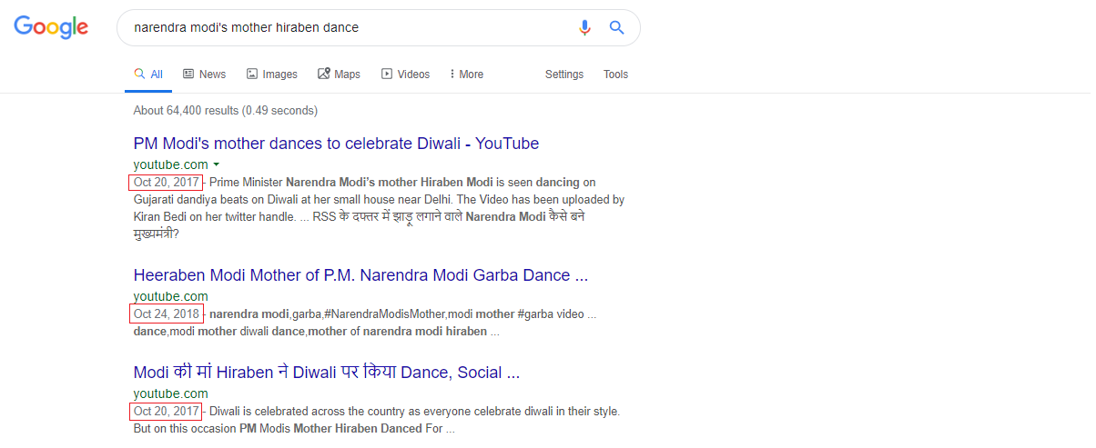Open "PM Modi's mother dances to celebrate Diwali" result
Image resolution: width=1096 pixels, height=448 pixels.
[x=336, y=144]
